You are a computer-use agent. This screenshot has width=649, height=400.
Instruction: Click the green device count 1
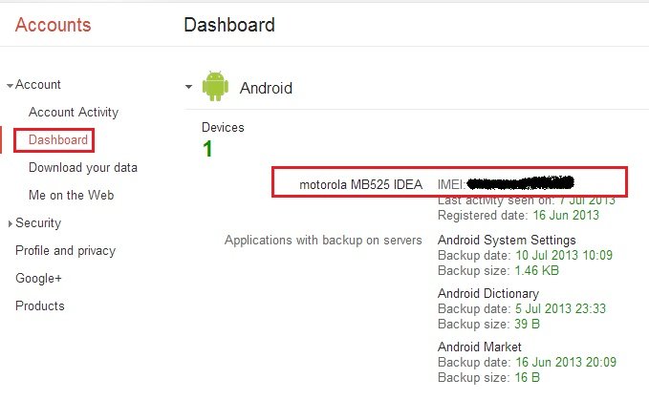coord(207,149)
